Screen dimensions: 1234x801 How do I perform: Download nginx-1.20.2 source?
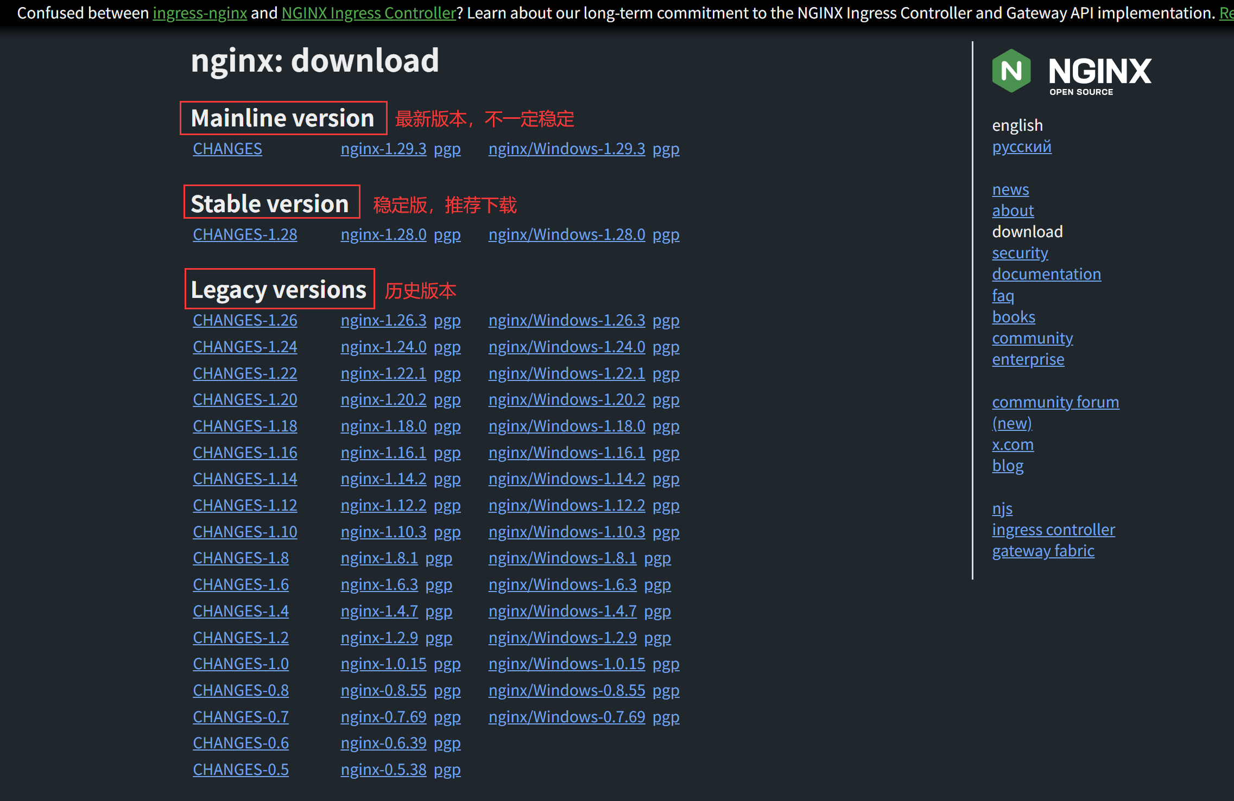[x=383, y=399]
